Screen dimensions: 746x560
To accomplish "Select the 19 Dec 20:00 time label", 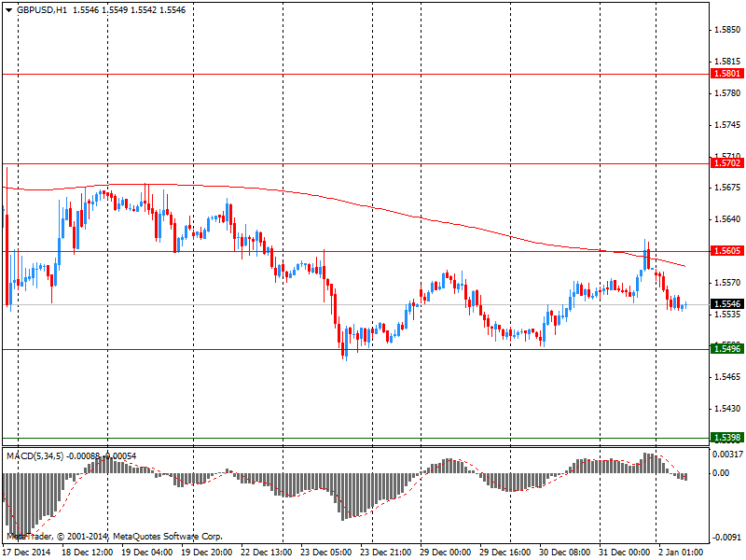I will 206,553.
